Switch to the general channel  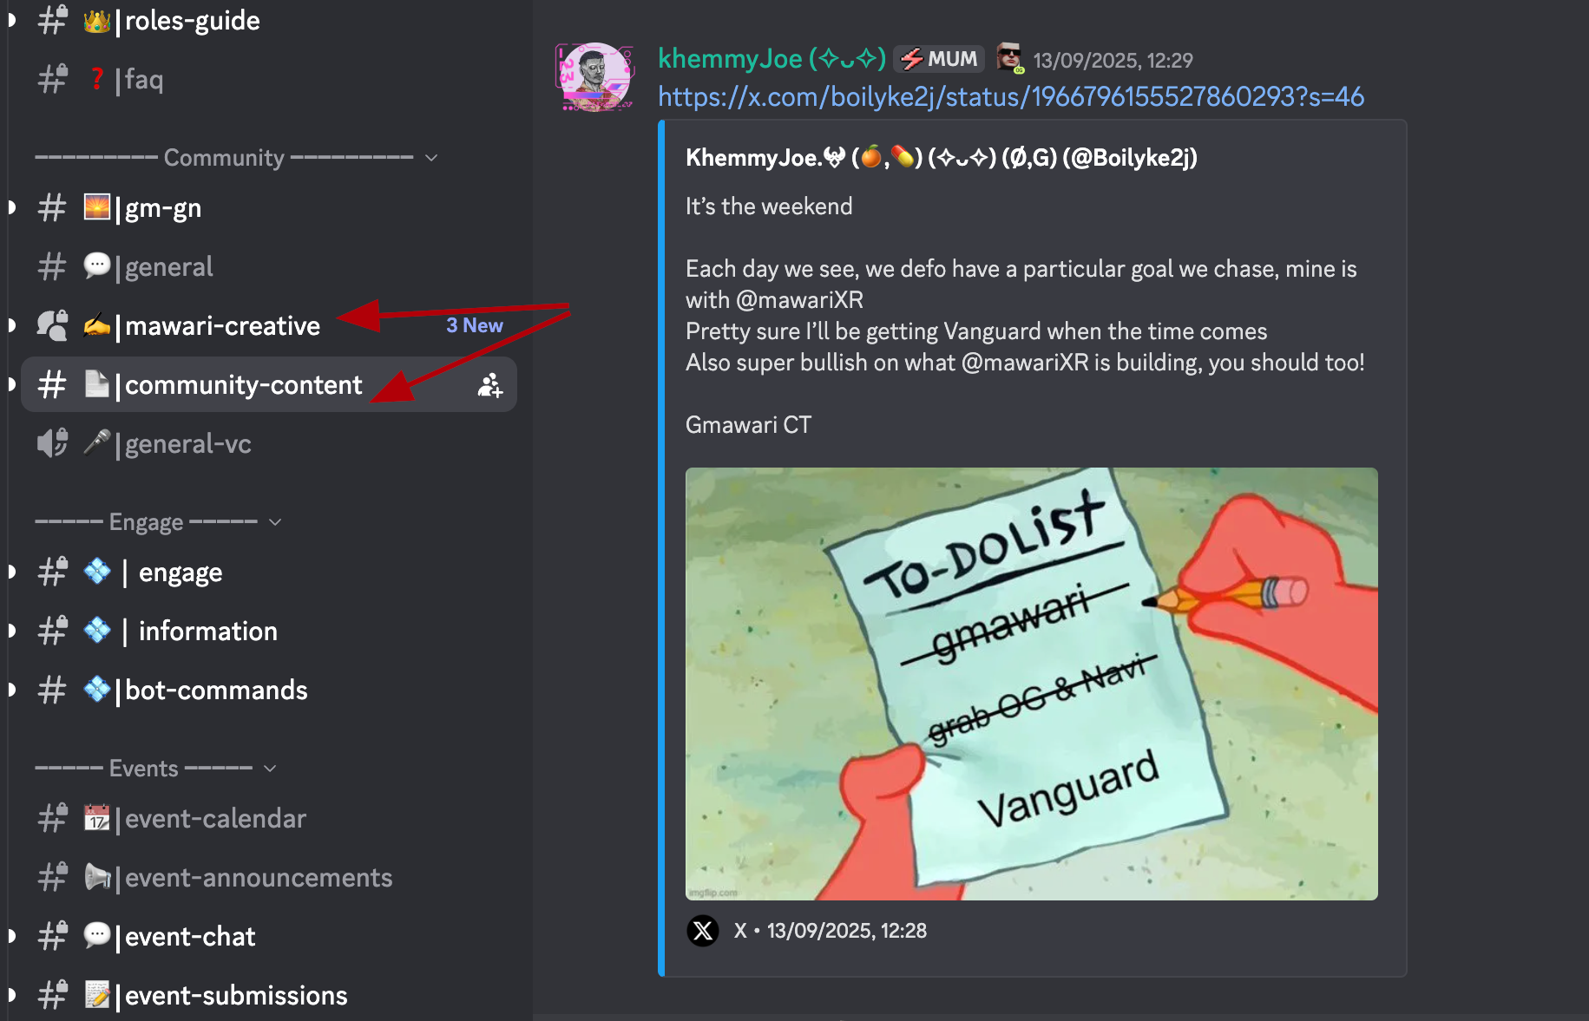pyautogui.click(x=269, y=267)
